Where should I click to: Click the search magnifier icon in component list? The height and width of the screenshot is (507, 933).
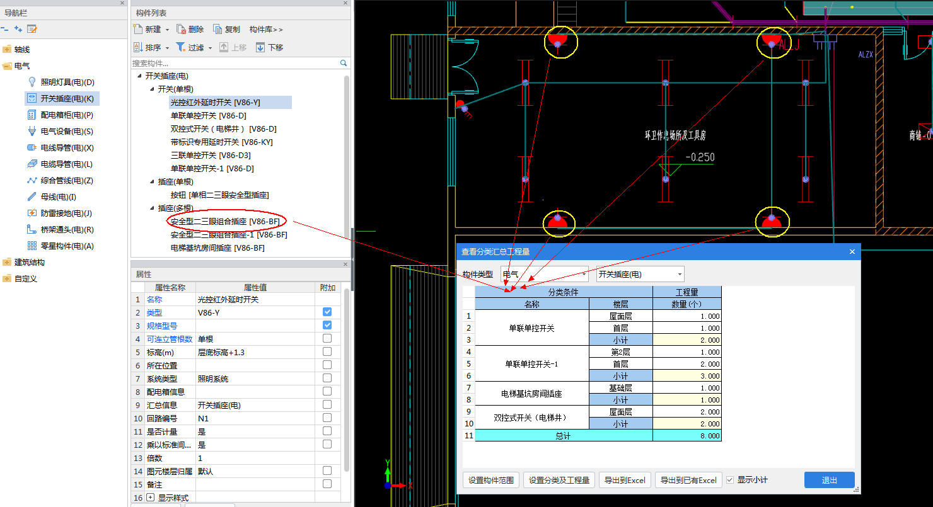coord(344,63)
